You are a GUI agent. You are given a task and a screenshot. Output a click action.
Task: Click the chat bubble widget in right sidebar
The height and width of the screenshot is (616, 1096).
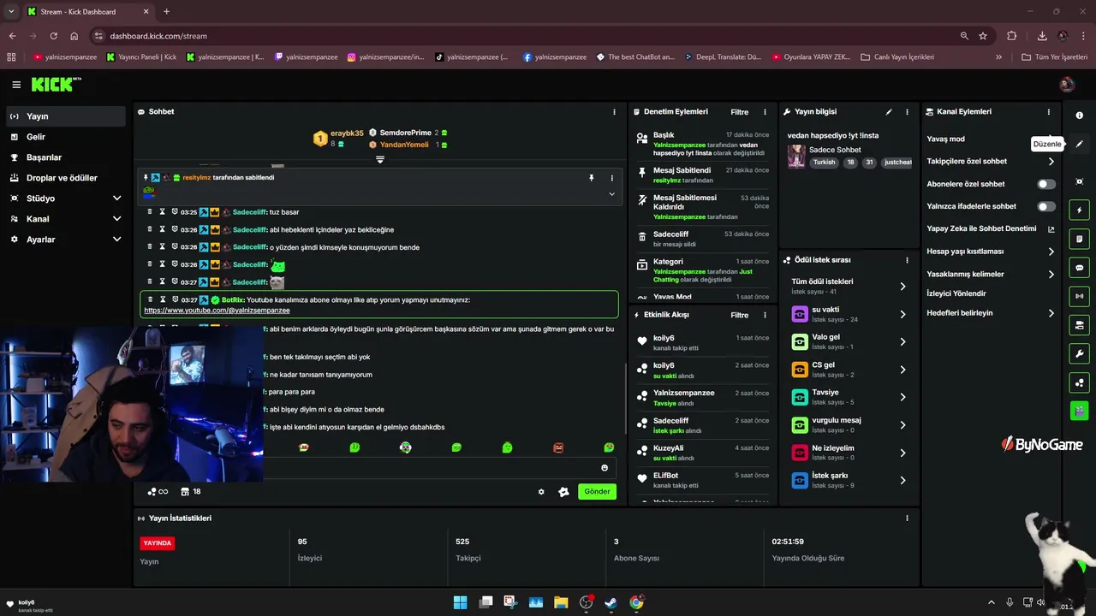[x=1079, y=268]
